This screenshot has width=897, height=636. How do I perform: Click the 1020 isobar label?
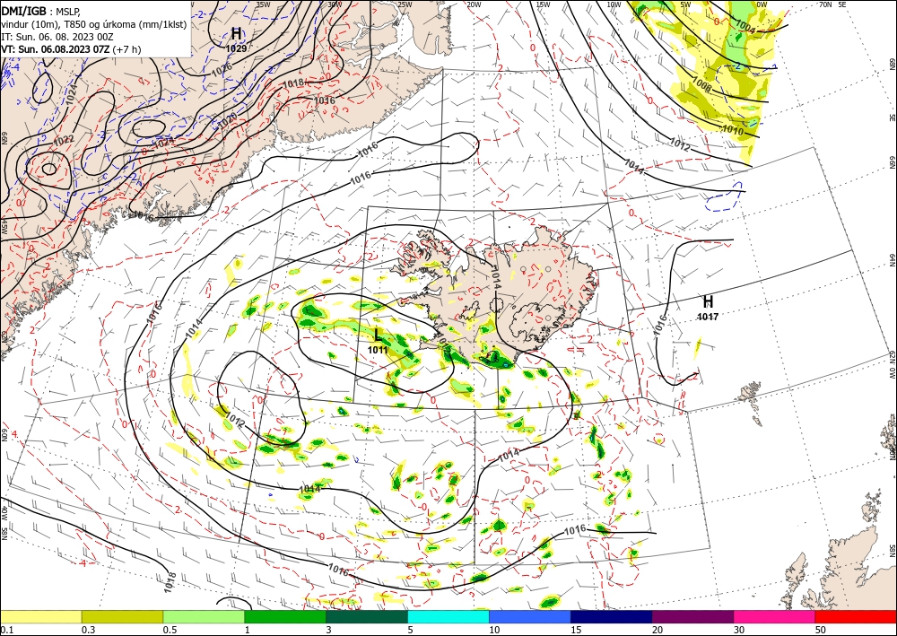point(227,119)
